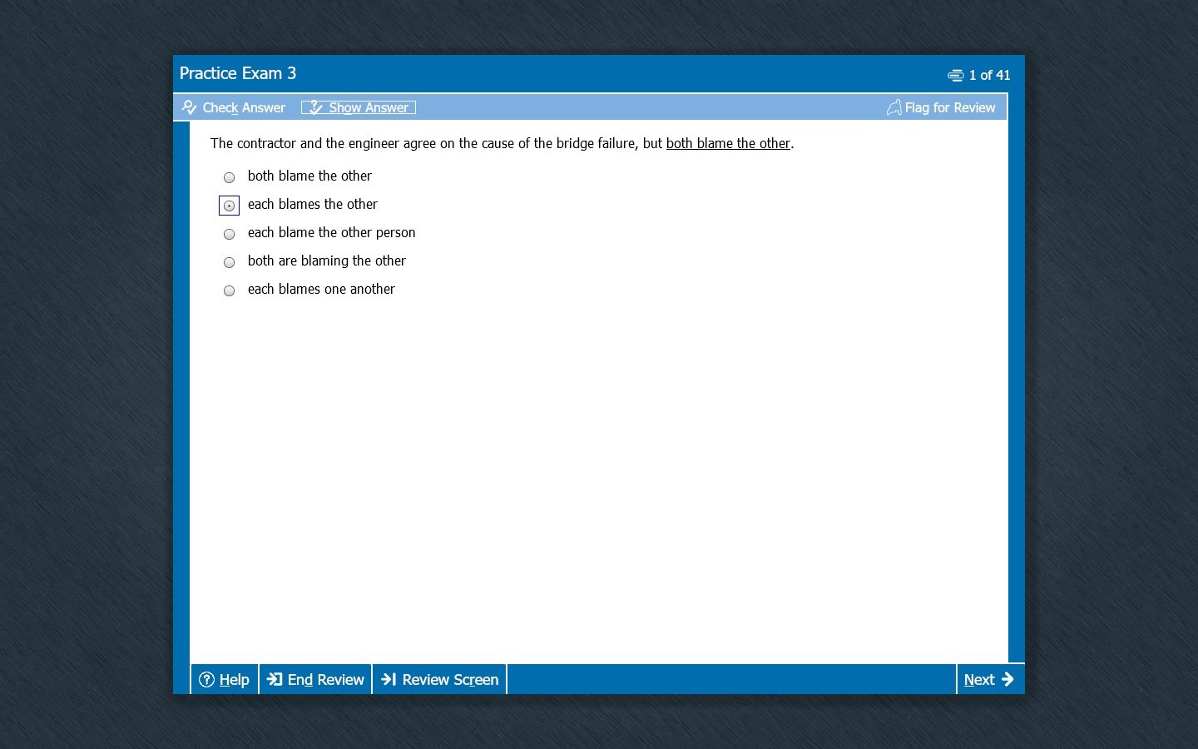Mark the radio for "each blames one another"
The height and width of the screenshot is (749, 1198).
pos(229,290)
